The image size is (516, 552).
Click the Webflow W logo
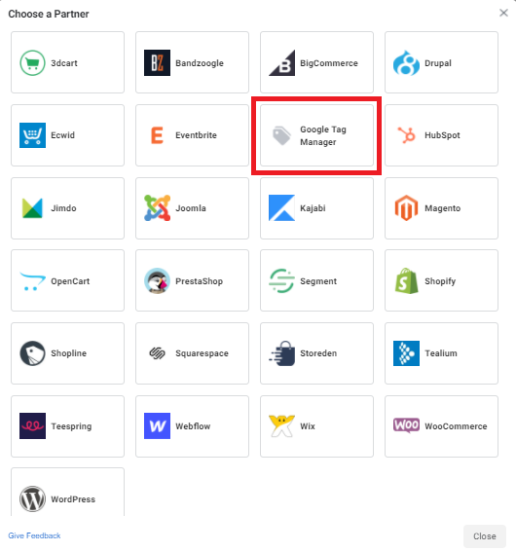tap(157, 426)
